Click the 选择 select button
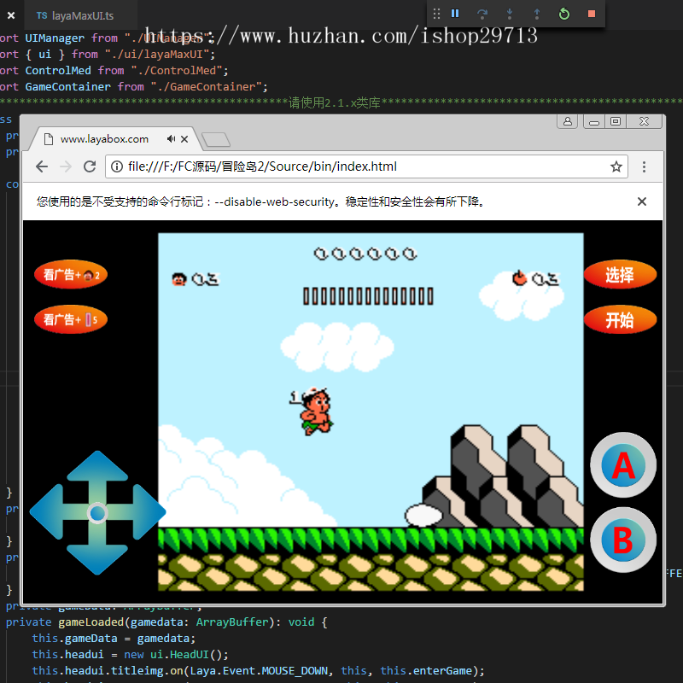683x683 pixels. 620,275
